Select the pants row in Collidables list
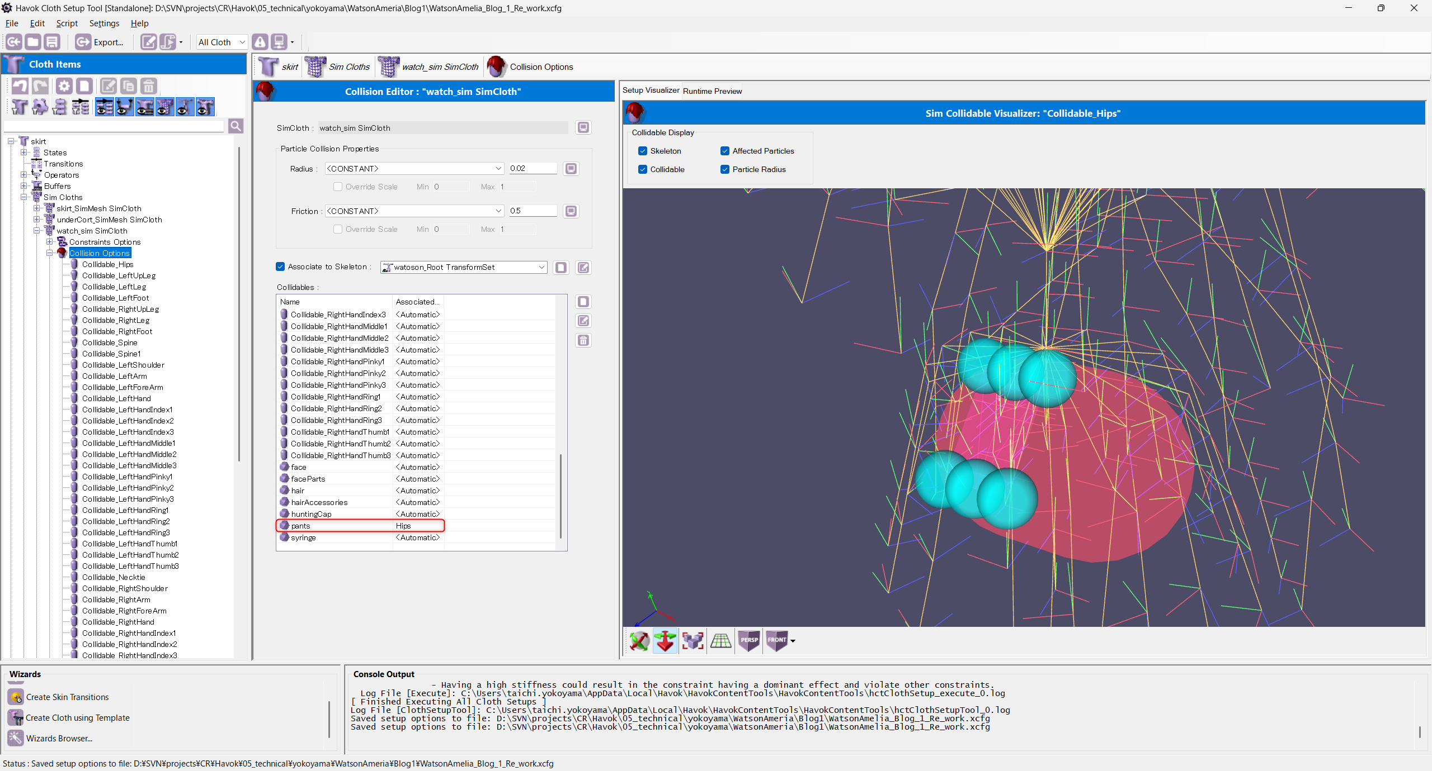Image resolution: width=1432 pixels, height=771 pixels. point(360,526)
